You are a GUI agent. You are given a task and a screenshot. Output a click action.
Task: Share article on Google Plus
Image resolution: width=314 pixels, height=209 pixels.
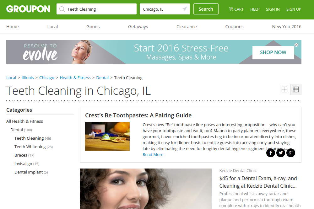point(290,153)
